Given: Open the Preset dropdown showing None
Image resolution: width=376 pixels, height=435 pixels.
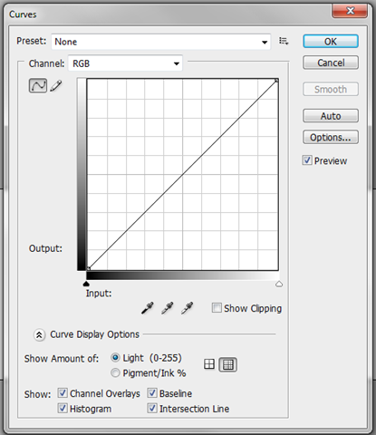Looking at the screenshot, I should click(161, 42).
